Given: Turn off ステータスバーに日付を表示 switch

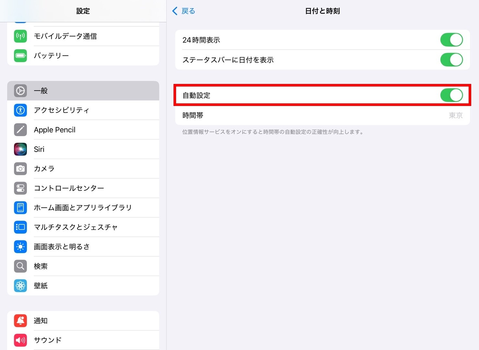Looking at the screenshot, I should [x=451, y=60].
